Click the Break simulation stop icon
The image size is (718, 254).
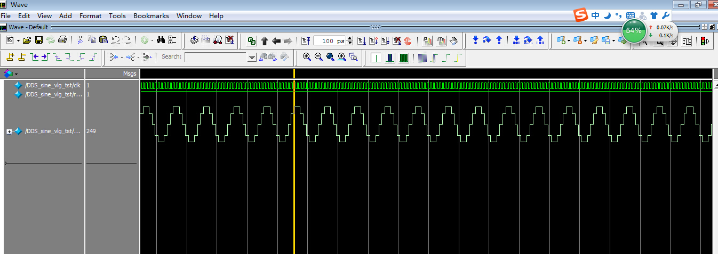pos(408,40)
